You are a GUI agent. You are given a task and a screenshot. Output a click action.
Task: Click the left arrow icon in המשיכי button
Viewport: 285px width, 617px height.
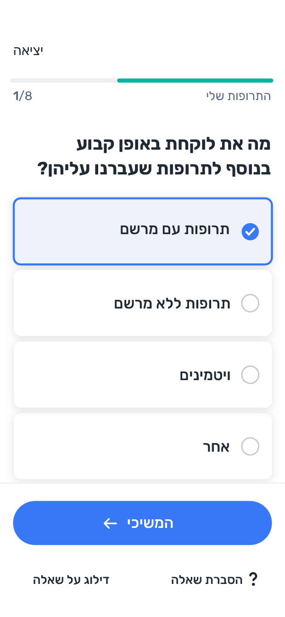tap(110, 523)
